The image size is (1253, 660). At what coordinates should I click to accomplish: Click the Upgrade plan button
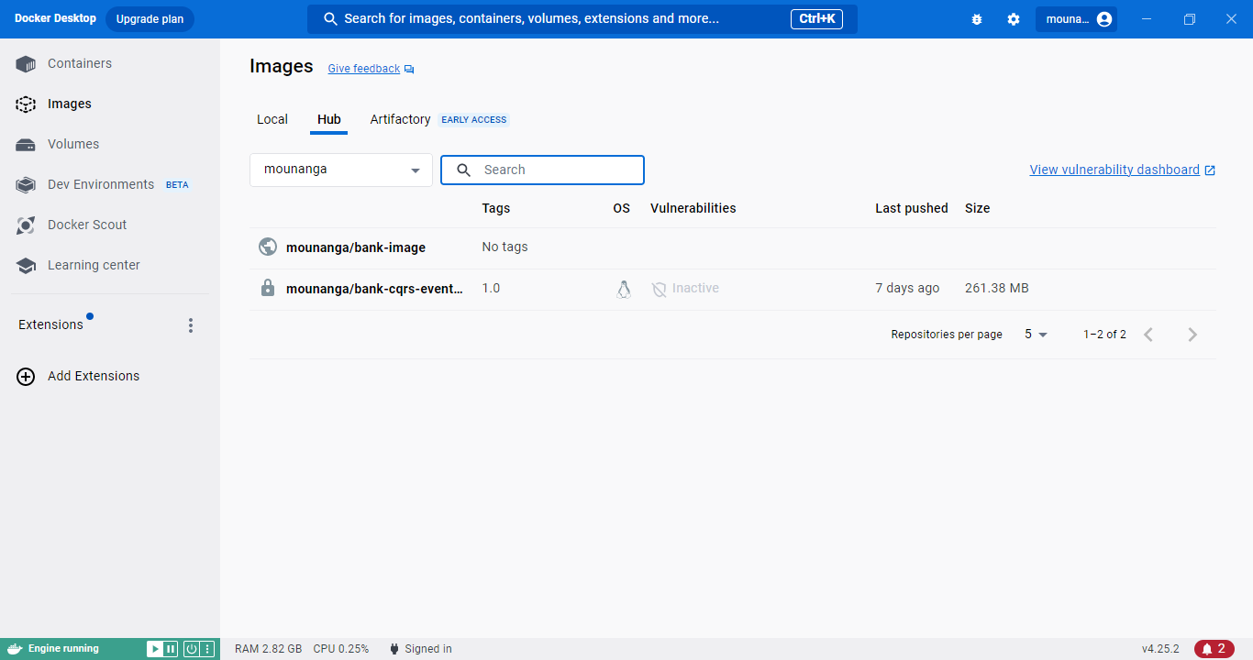pyautogui.click(x=150, y=19)
